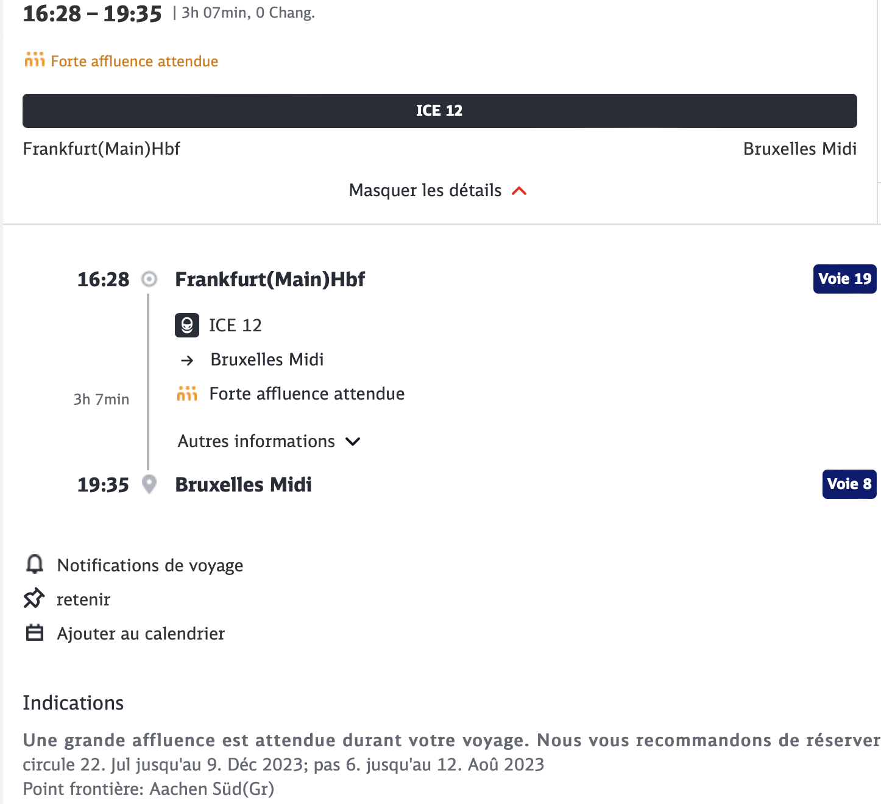
Task: Click the arrow icon before Bruxelles Midi direction
Action: coord(188,361)
